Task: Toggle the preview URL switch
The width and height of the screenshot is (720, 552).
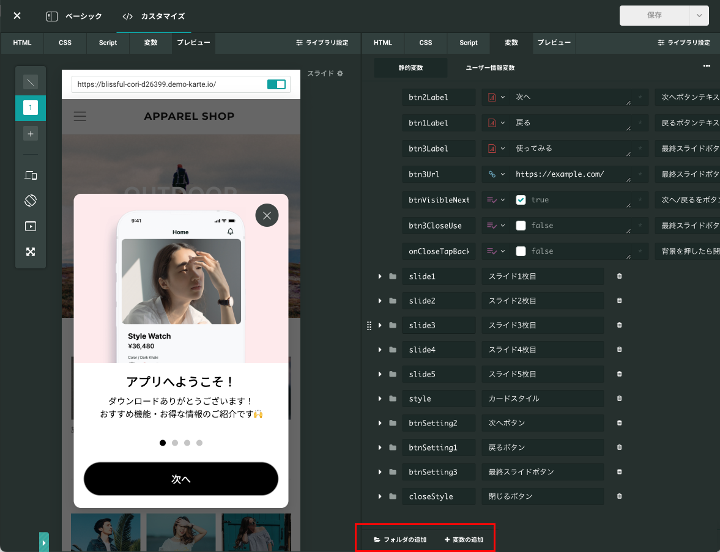Action: pyautogui.click(x=276, y=84)
